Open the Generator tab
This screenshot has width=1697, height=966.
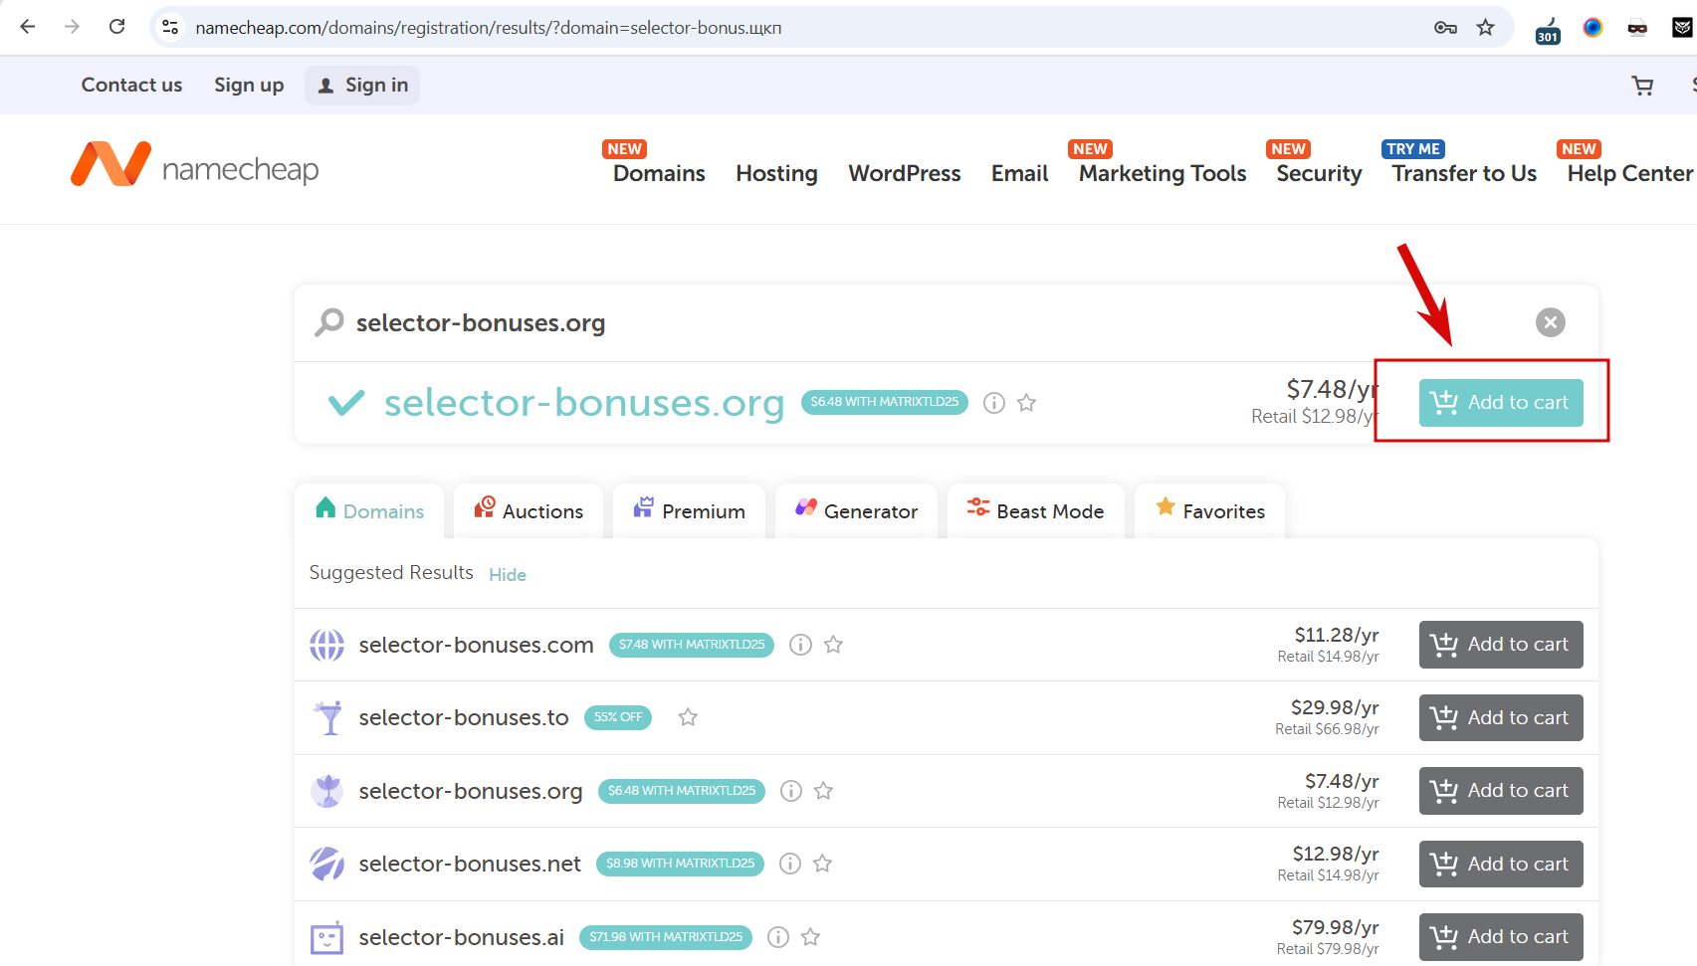tap(856, 511)
